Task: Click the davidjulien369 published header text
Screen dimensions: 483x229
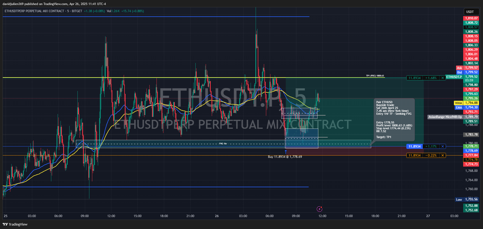Action: tap(54, 4)
